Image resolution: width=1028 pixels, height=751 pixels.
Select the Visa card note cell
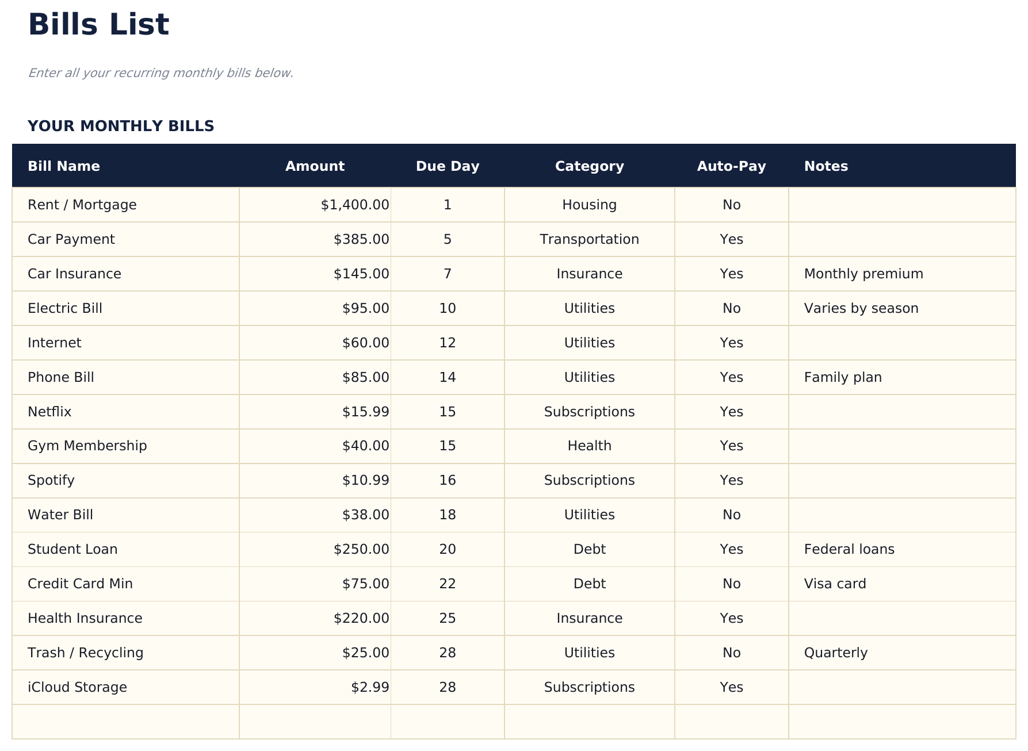[835, 584]
